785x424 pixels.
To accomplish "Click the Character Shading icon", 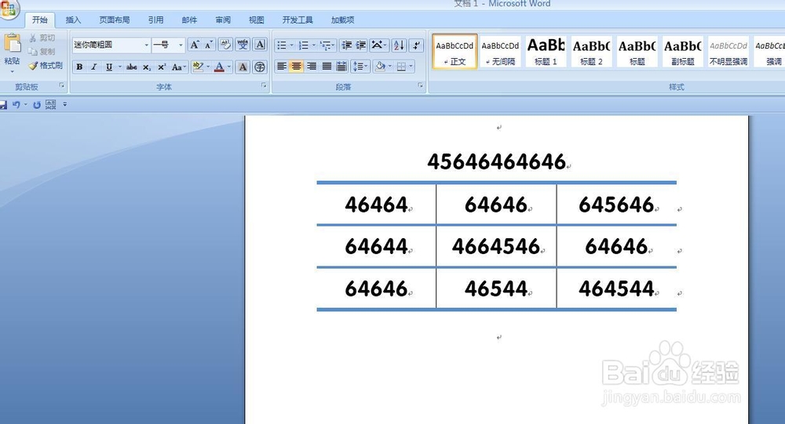I will pos(243,67).
